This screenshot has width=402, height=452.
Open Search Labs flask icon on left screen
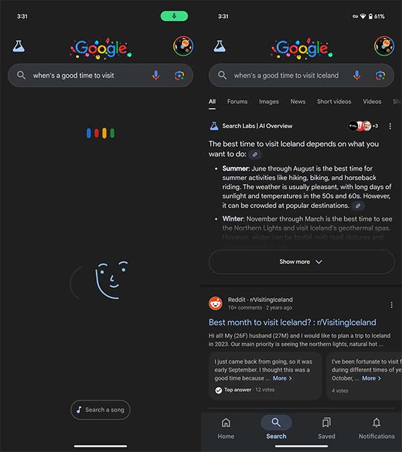[x=19, y=46]
